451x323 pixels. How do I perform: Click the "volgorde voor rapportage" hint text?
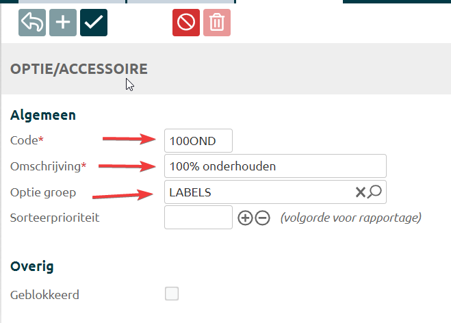point(350,218)
